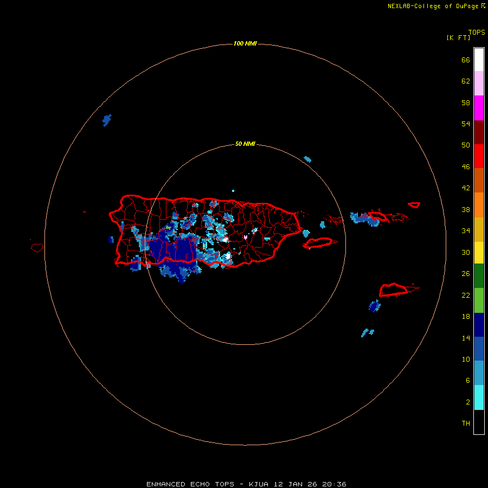Click the K FT units label
This screenshot has height=488, width=488.
point(458,38)
